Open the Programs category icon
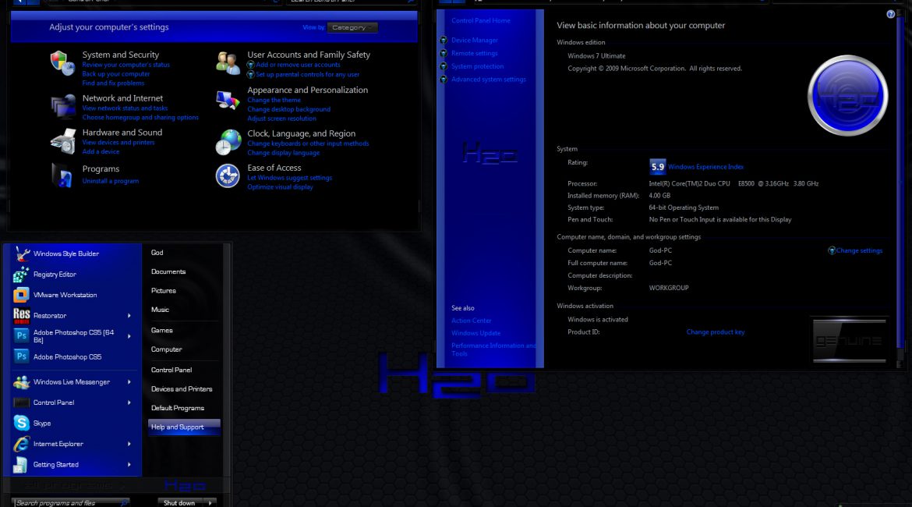This screenshot has height=507, width=912. point(62,175)
